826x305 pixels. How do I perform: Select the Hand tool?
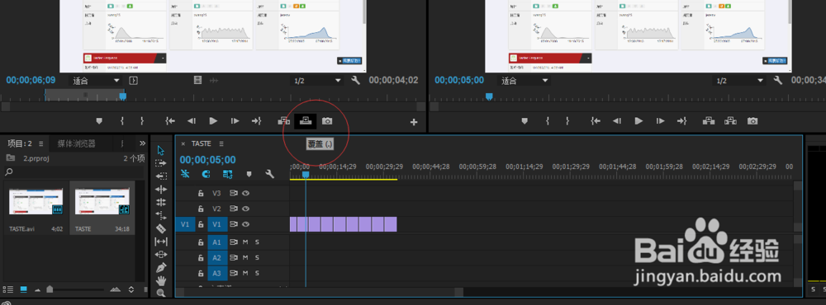[161, 280]
